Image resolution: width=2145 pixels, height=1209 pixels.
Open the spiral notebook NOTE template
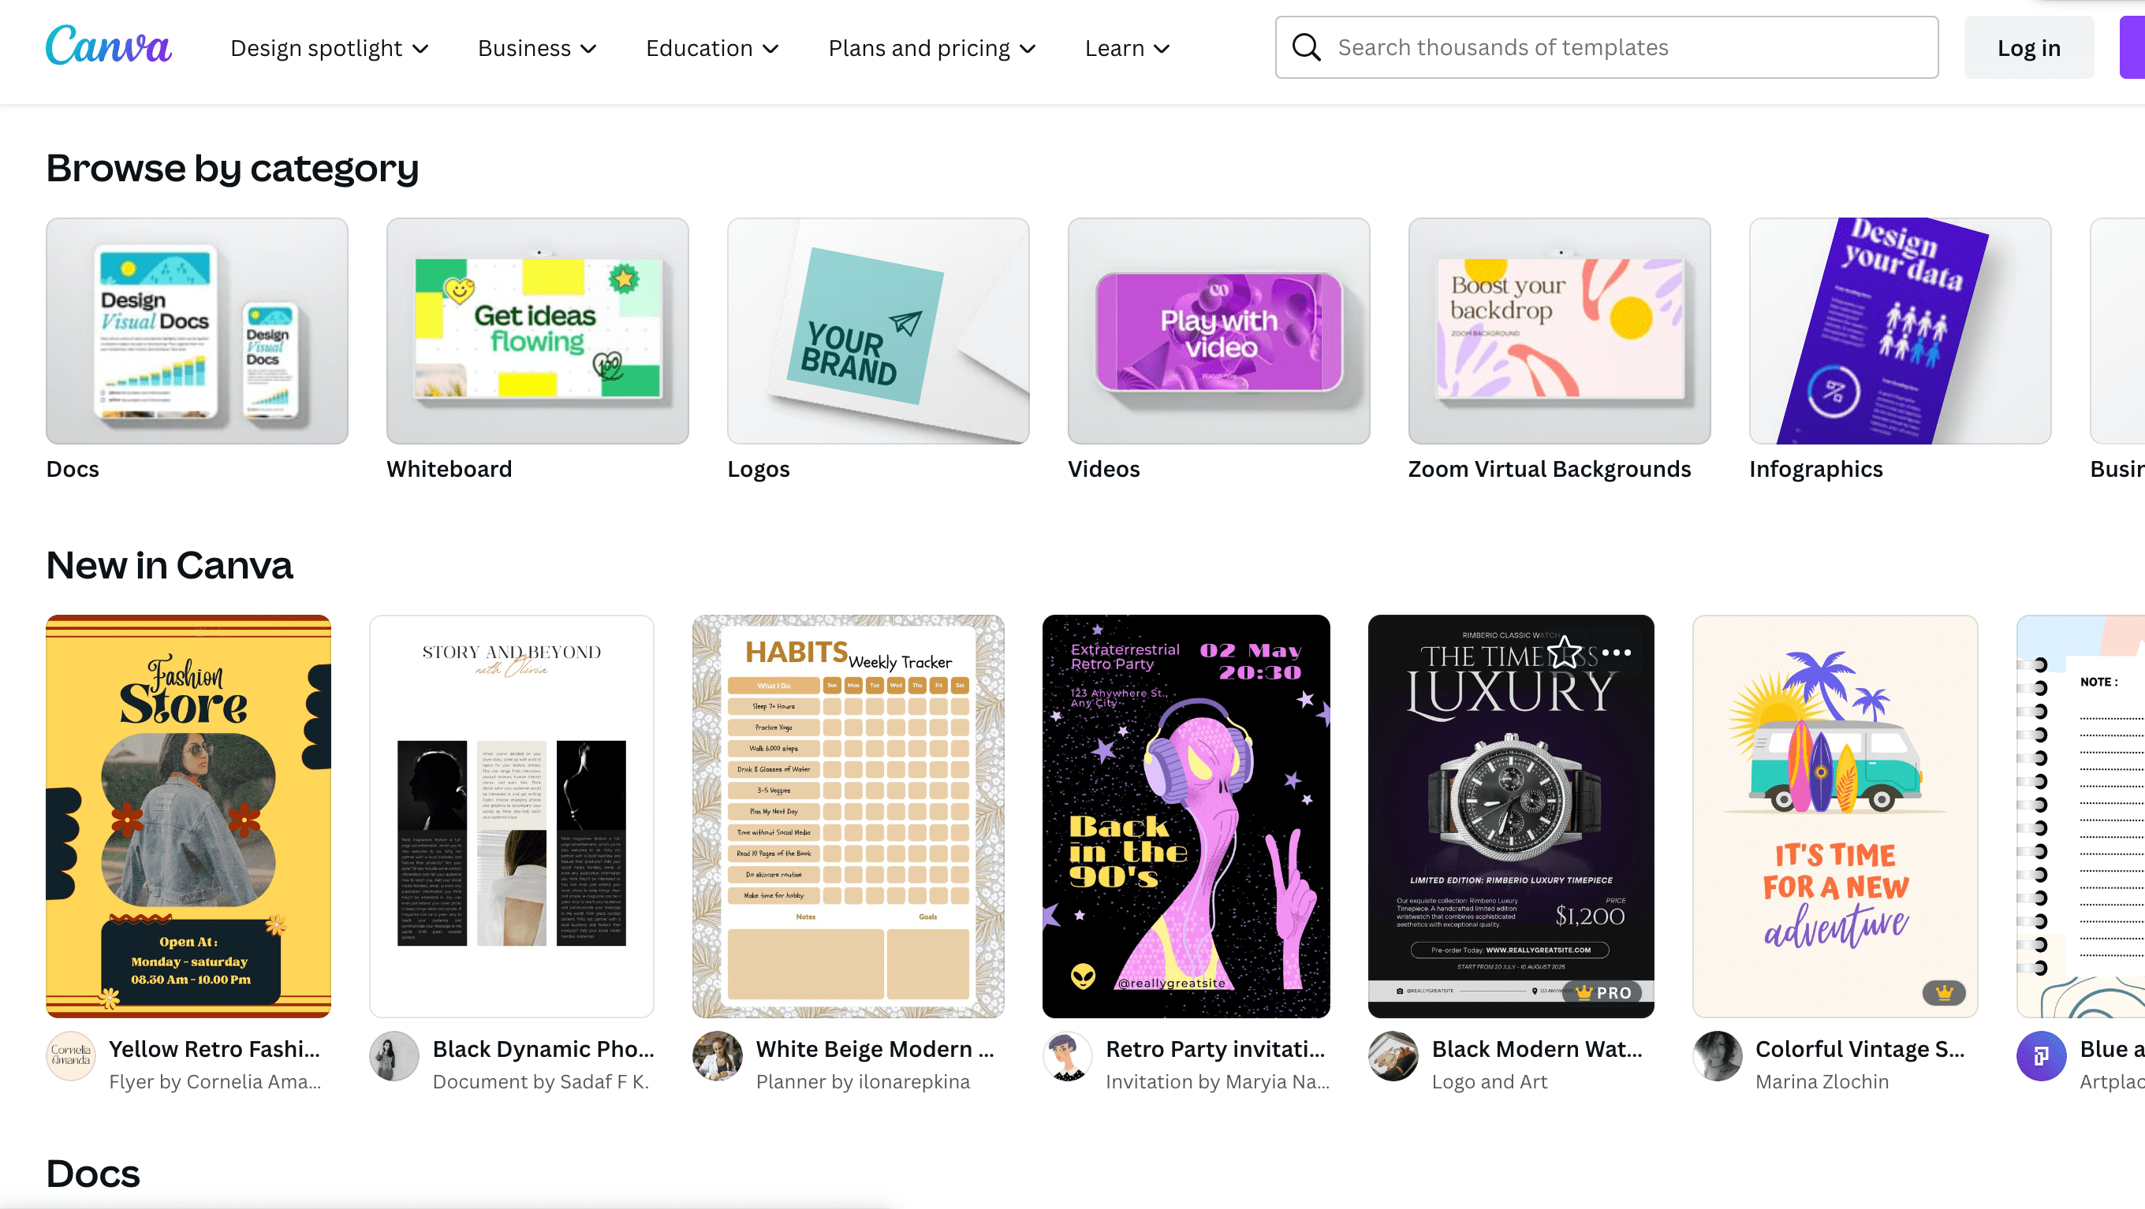click(2081, 817)
